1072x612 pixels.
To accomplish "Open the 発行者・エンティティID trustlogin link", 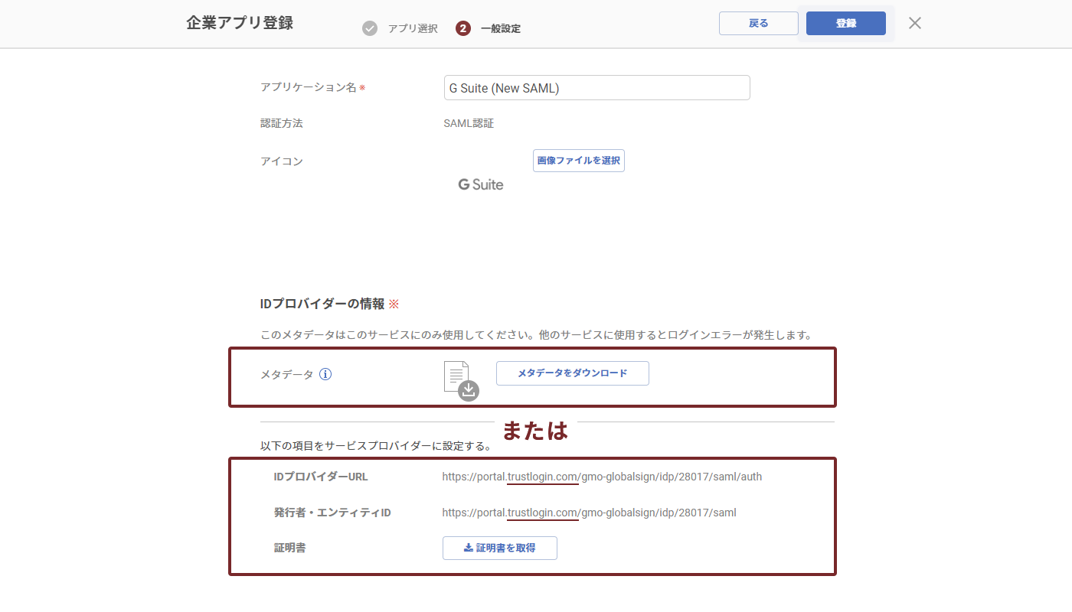I will click(x=542, y=513).
